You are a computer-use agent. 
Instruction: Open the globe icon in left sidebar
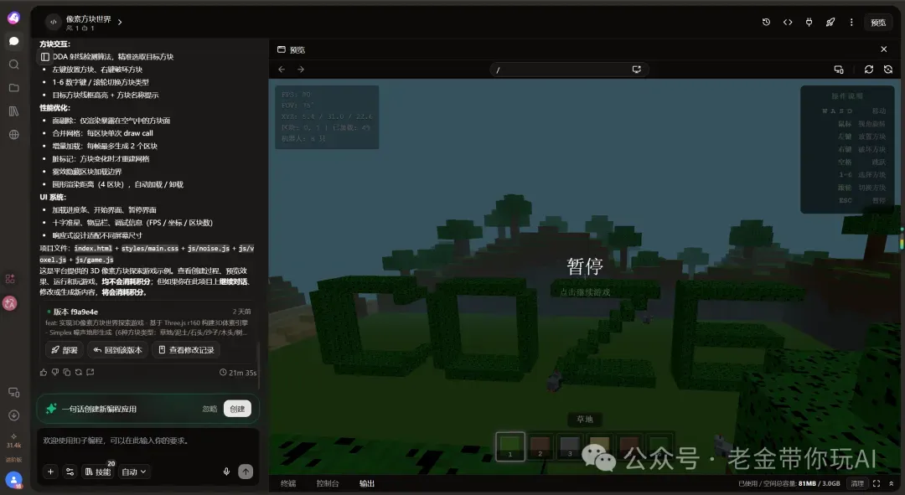(14, 134)
